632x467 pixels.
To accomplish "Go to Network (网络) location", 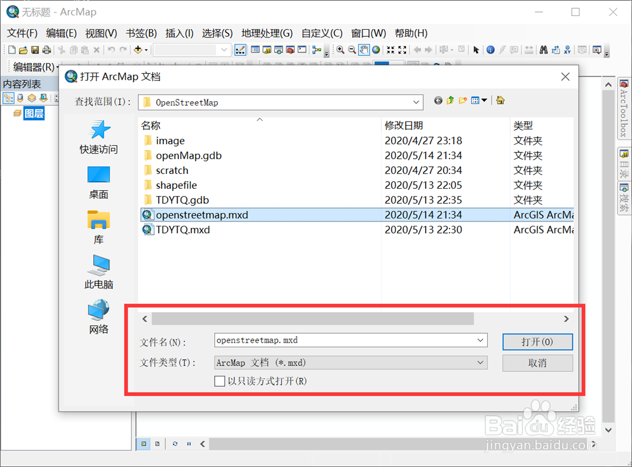I will tap(99, 317).
